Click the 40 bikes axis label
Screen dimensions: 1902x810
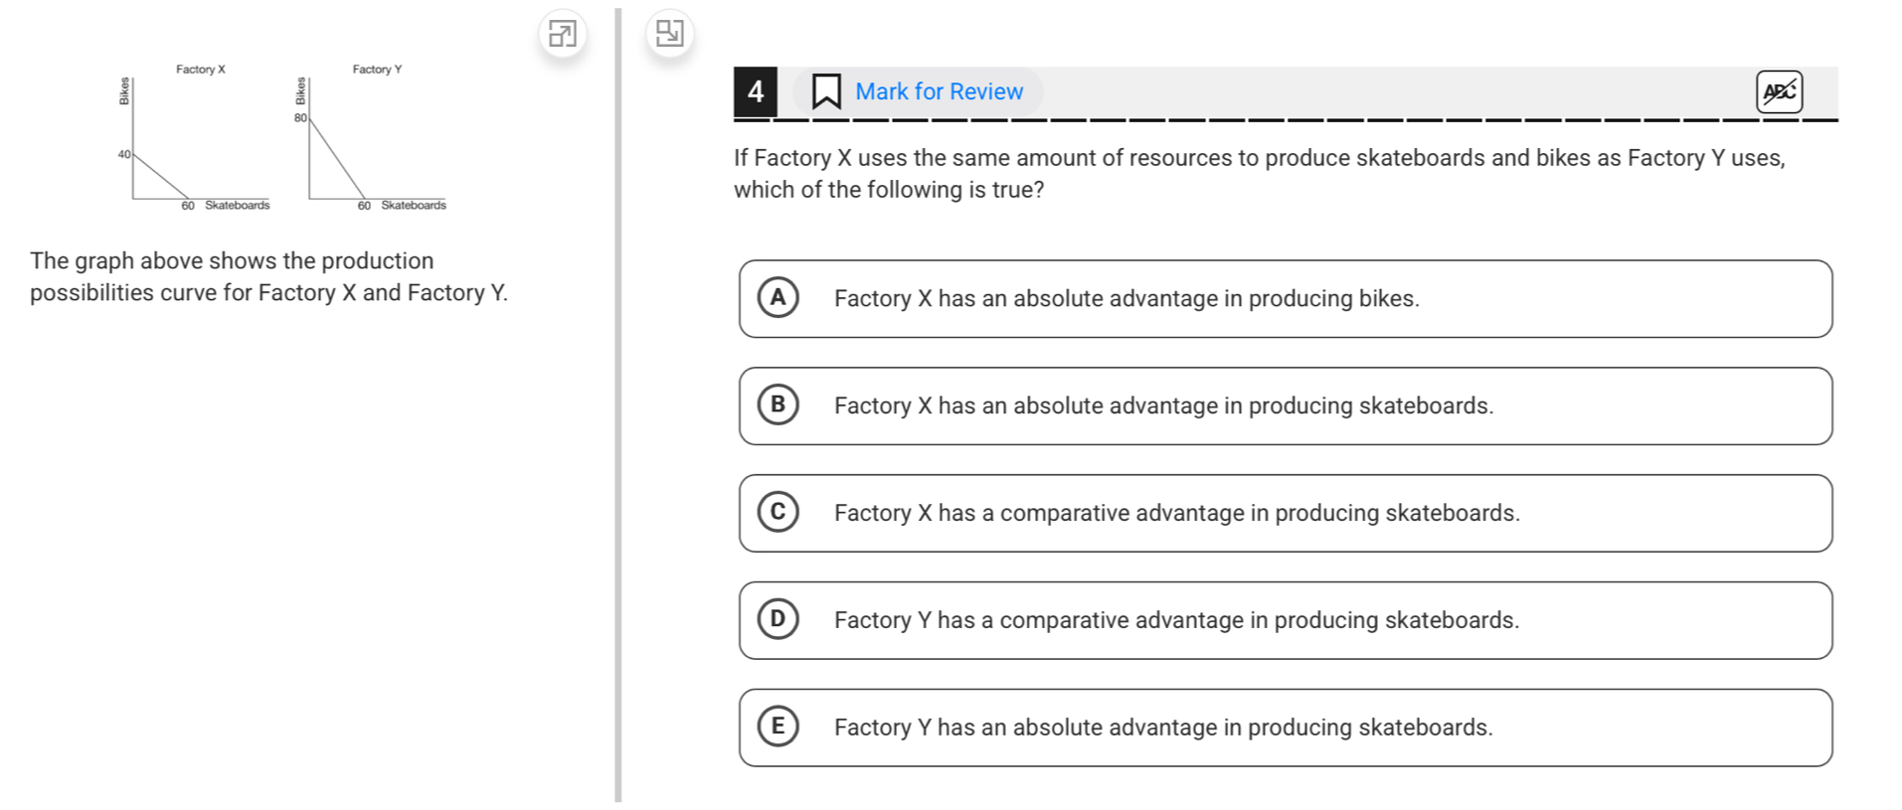point(123,154)
